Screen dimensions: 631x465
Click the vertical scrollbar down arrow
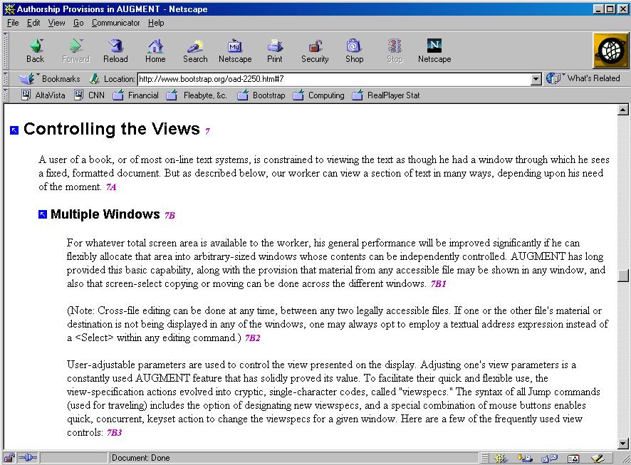pyautogui.click(x=622, y=444)
